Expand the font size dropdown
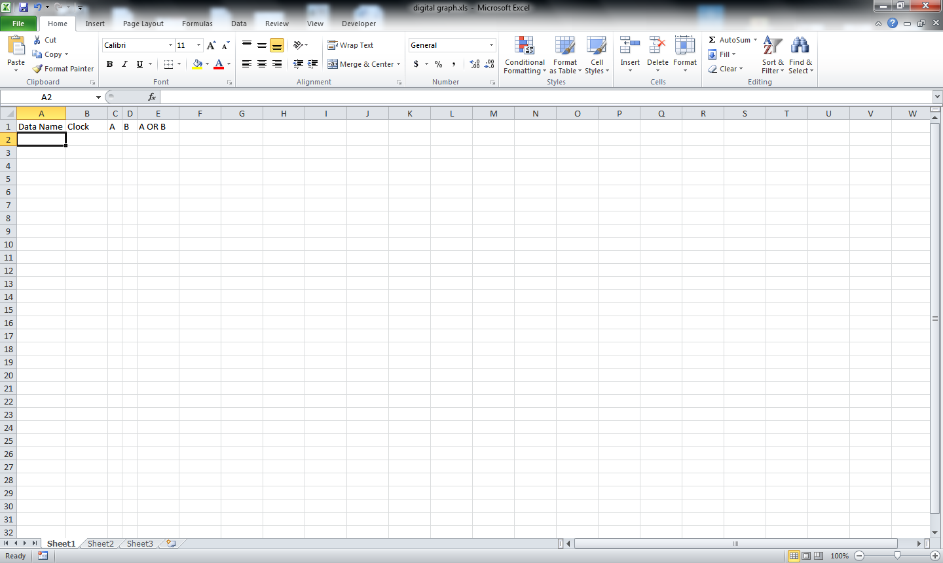This screenshot has height=563, width=943. 198,45
